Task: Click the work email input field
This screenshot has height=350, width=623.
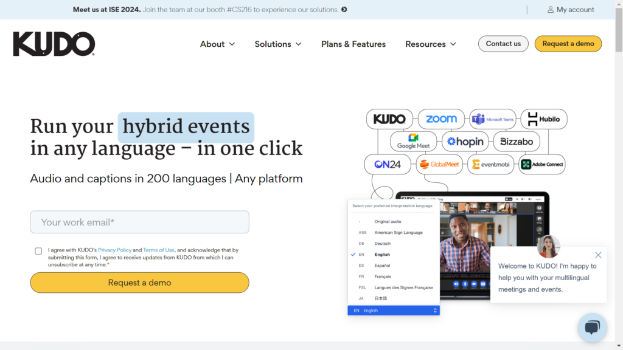Action: click(139, 222)
